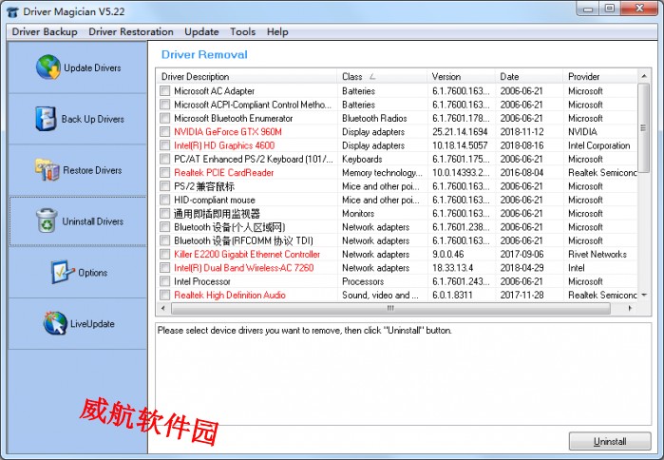The height and width of the screenshot is (460, 664).
Task: Click the Rivet Networks provider cell
Action: coord(598,254)
